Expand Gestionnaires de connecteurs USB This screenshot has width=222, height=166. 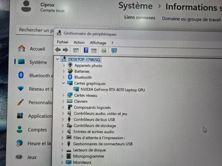click(62, 144)
